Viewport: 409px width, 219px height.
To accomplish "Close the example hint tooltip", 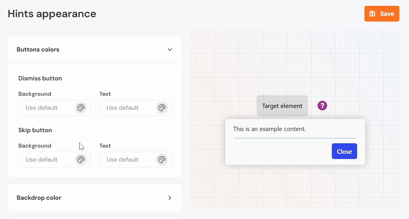I will (x=344, y=151).
